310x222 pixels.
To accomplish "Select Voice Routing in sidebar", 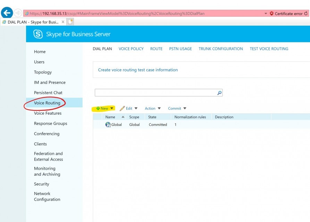I will point(47,103).
